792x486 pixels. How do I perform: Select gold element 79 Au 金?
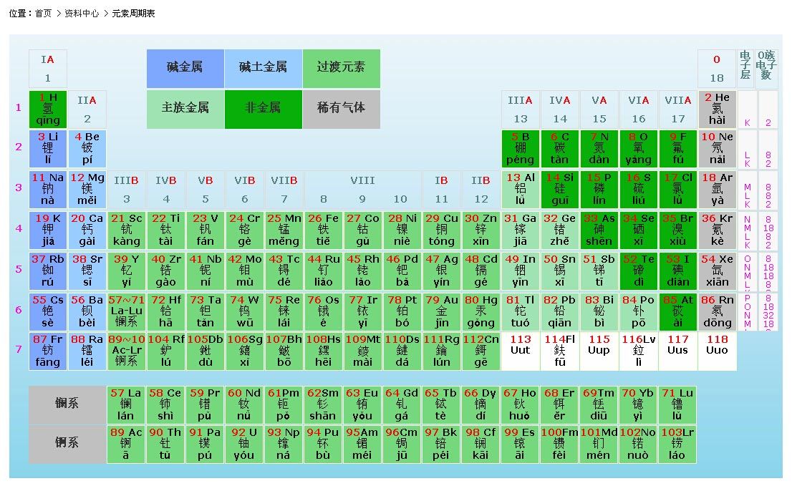click(x=441, y=311)
